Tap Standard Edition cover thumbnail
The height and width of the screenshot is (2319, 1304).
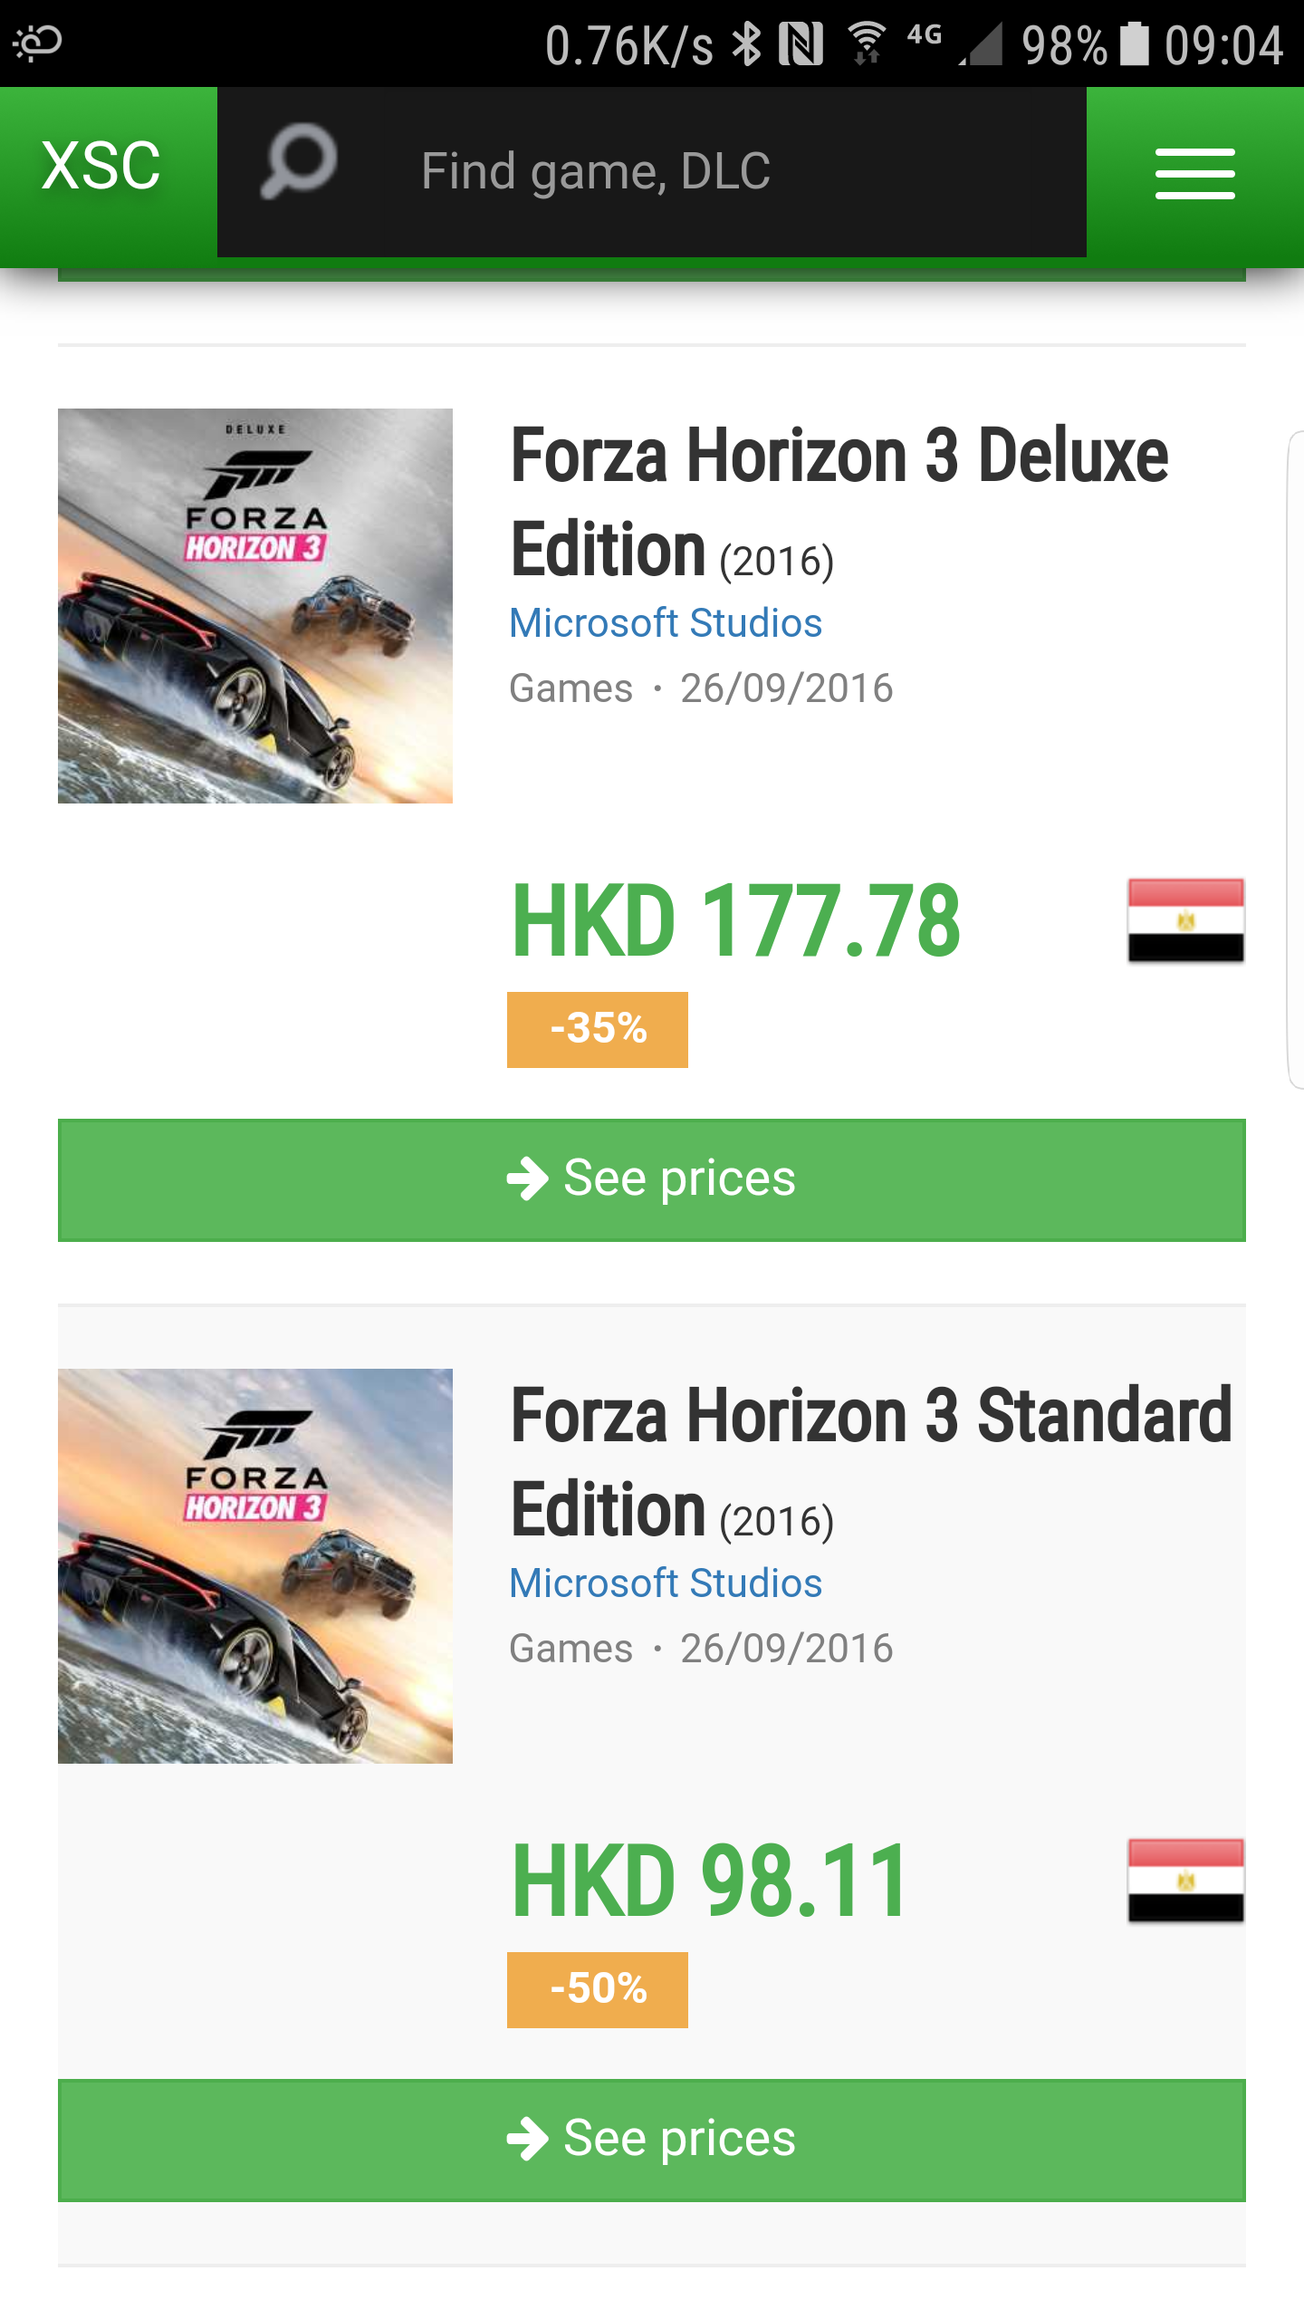[x=255, y=1566]
